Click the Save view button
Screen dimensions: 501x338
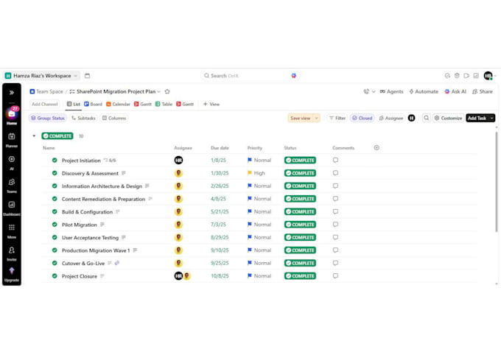click(x=301, y=119)
